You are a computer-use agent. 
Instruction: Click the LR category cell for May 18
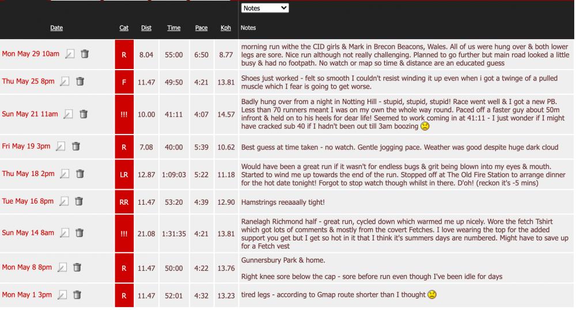[x=124, y=175]
